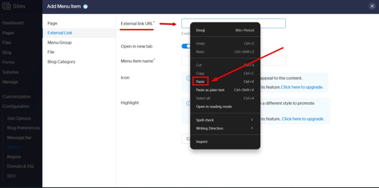Choose Redo in the context menu

225,52
